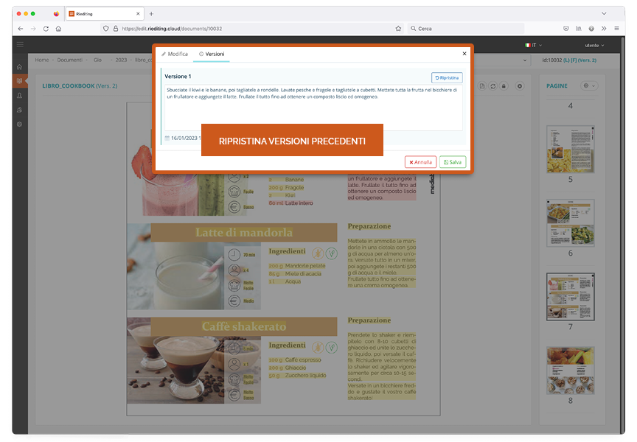Switch to the Modifica tab
The height and width of the screenshot is (442, 637).
175,54
